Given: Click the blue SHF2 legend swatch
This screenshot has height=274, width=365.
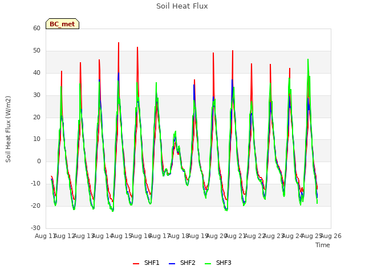Looking at the screenshot, I should (172, 264).
